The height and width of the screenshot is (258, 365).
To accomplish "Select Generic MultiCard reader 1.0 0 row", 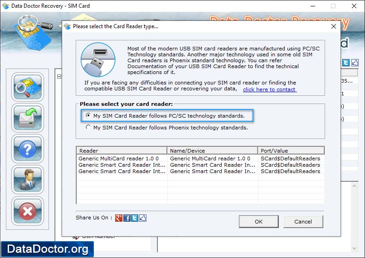I will click(200, 159).
